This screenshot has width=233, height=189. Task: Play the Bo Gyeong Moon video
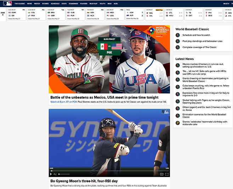click(51, 174)
